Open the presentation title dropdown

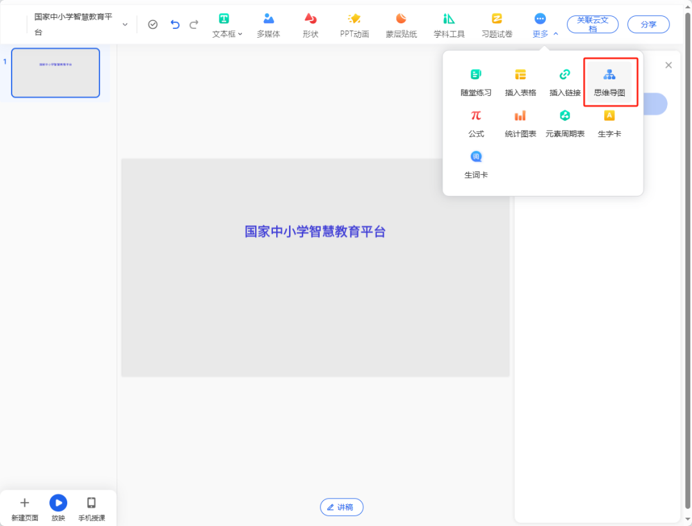pyautogui.click(x=126, y=23)
